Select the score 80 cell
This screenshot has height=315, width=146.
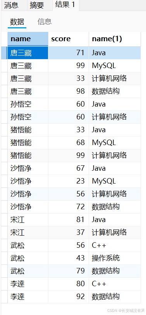(x=69, y=284)
